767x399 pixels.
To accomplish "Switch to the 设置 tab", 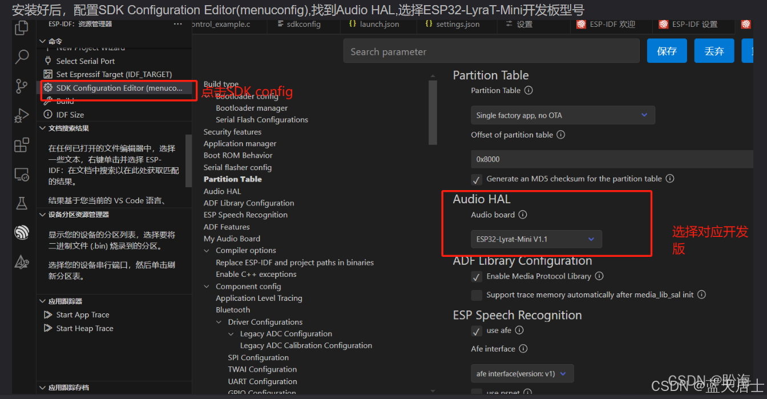I will point(519,24).
